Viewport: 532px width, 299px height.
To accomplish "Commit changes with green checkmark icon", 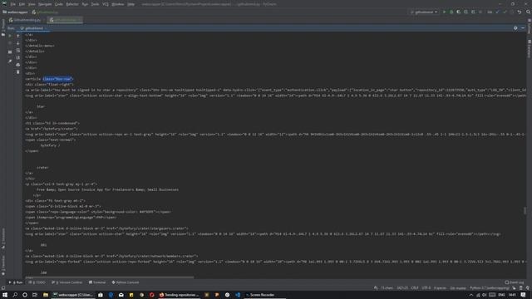I will pyautogui.click(x=505, y=12).
